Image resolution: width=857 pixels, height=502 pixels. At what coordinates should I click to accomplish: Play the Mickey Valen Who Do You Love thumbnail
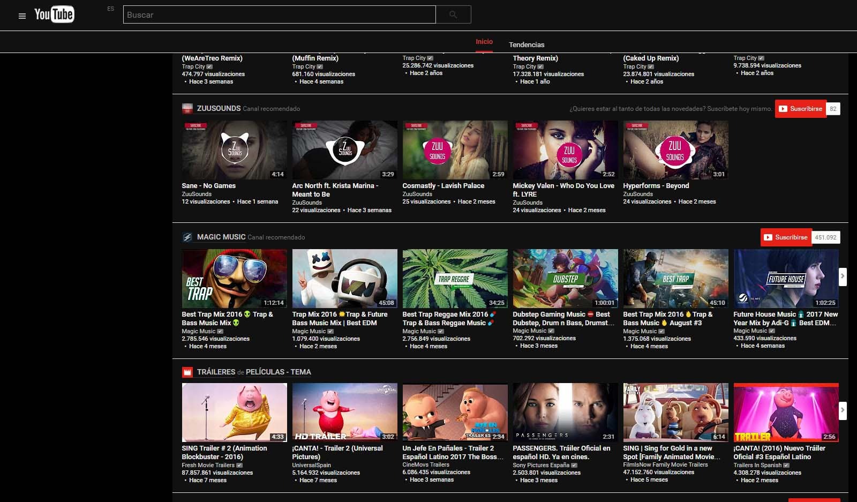[565, 150]
